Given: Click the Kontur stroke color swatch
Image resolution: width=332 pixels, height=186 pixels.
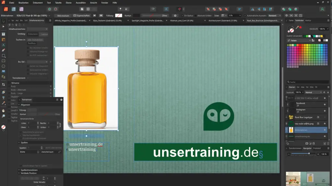Looking at the screenshot, I should point(136,15).
